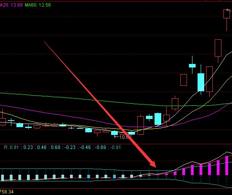The width and height of the screenshot is (232, 195).
Task: Select the leftmost red hollow candlestick
Action: point(2,122)
